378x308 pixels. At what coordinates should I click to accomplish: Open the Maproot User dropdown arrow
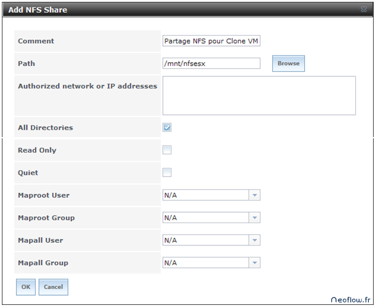coord(255,195)
